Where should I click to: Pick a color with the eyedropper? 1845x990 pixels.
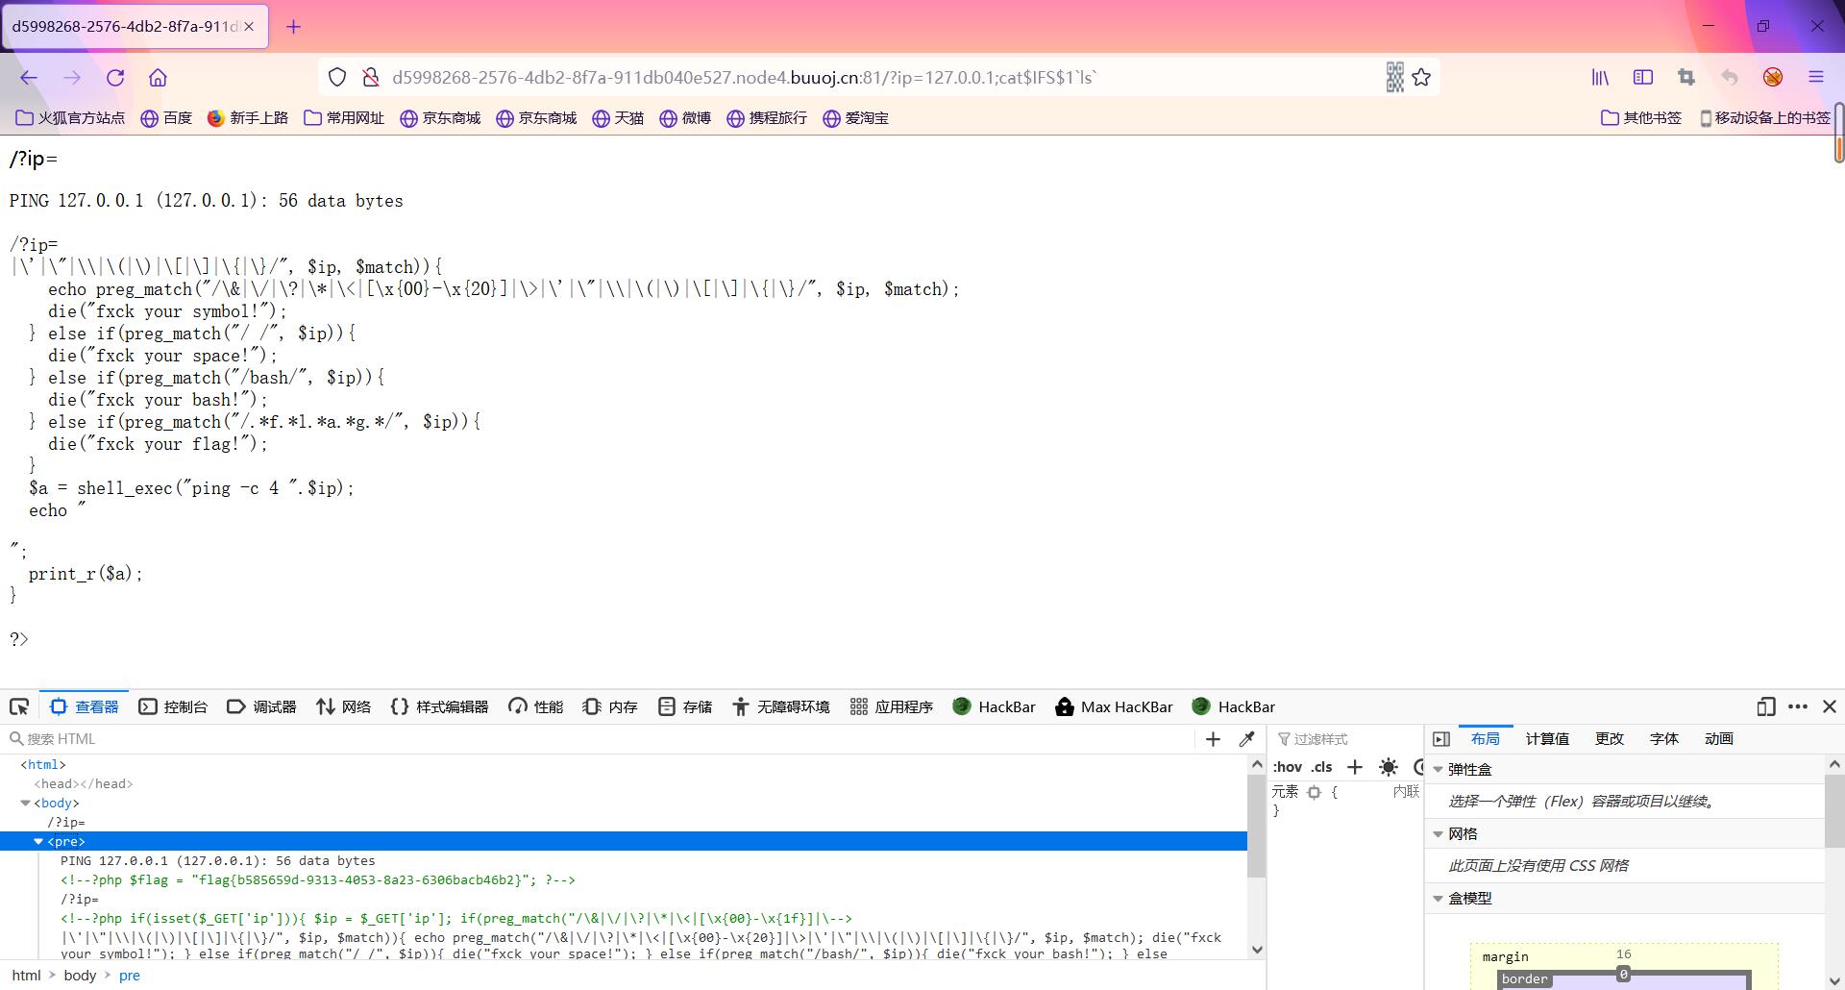(1246, 739)
